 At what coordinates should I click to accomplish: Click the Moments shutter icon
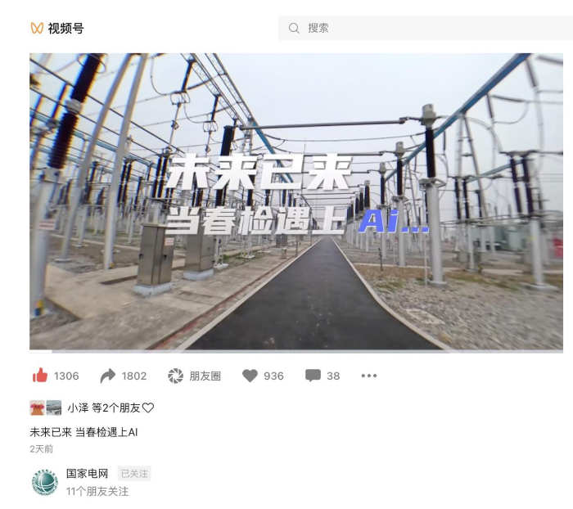tap(175, 376)
